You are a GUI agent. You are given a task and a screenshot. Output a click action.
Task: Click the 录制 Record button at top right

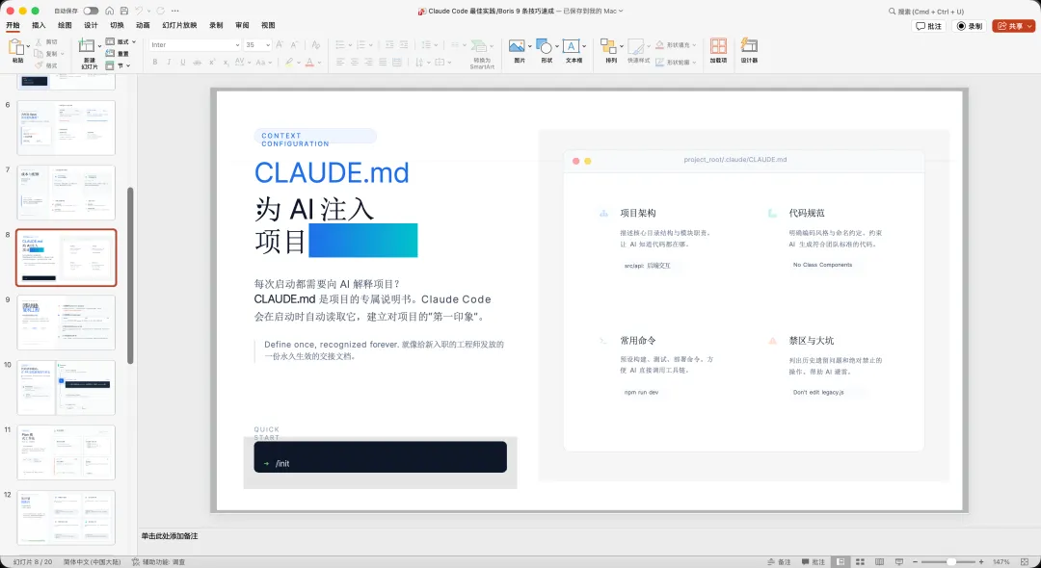click(x=969, y=26)
